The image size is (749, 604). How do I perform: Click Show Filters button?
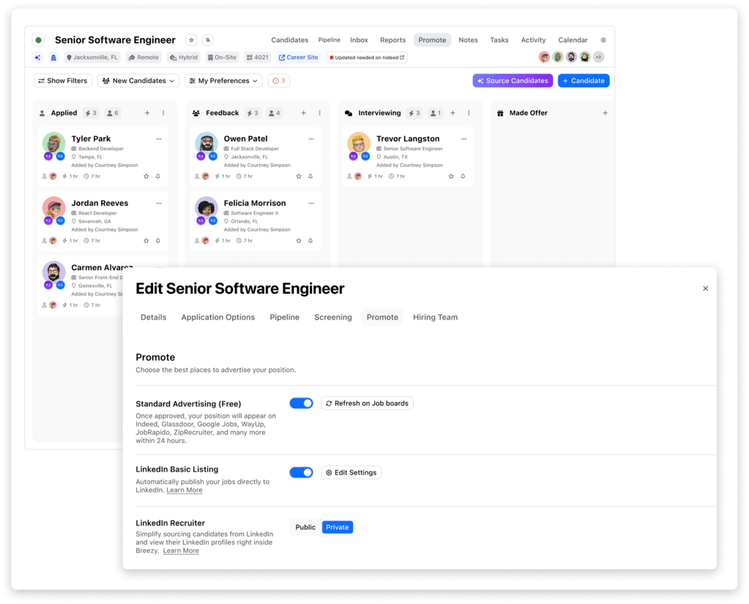(x=62, y=81)
